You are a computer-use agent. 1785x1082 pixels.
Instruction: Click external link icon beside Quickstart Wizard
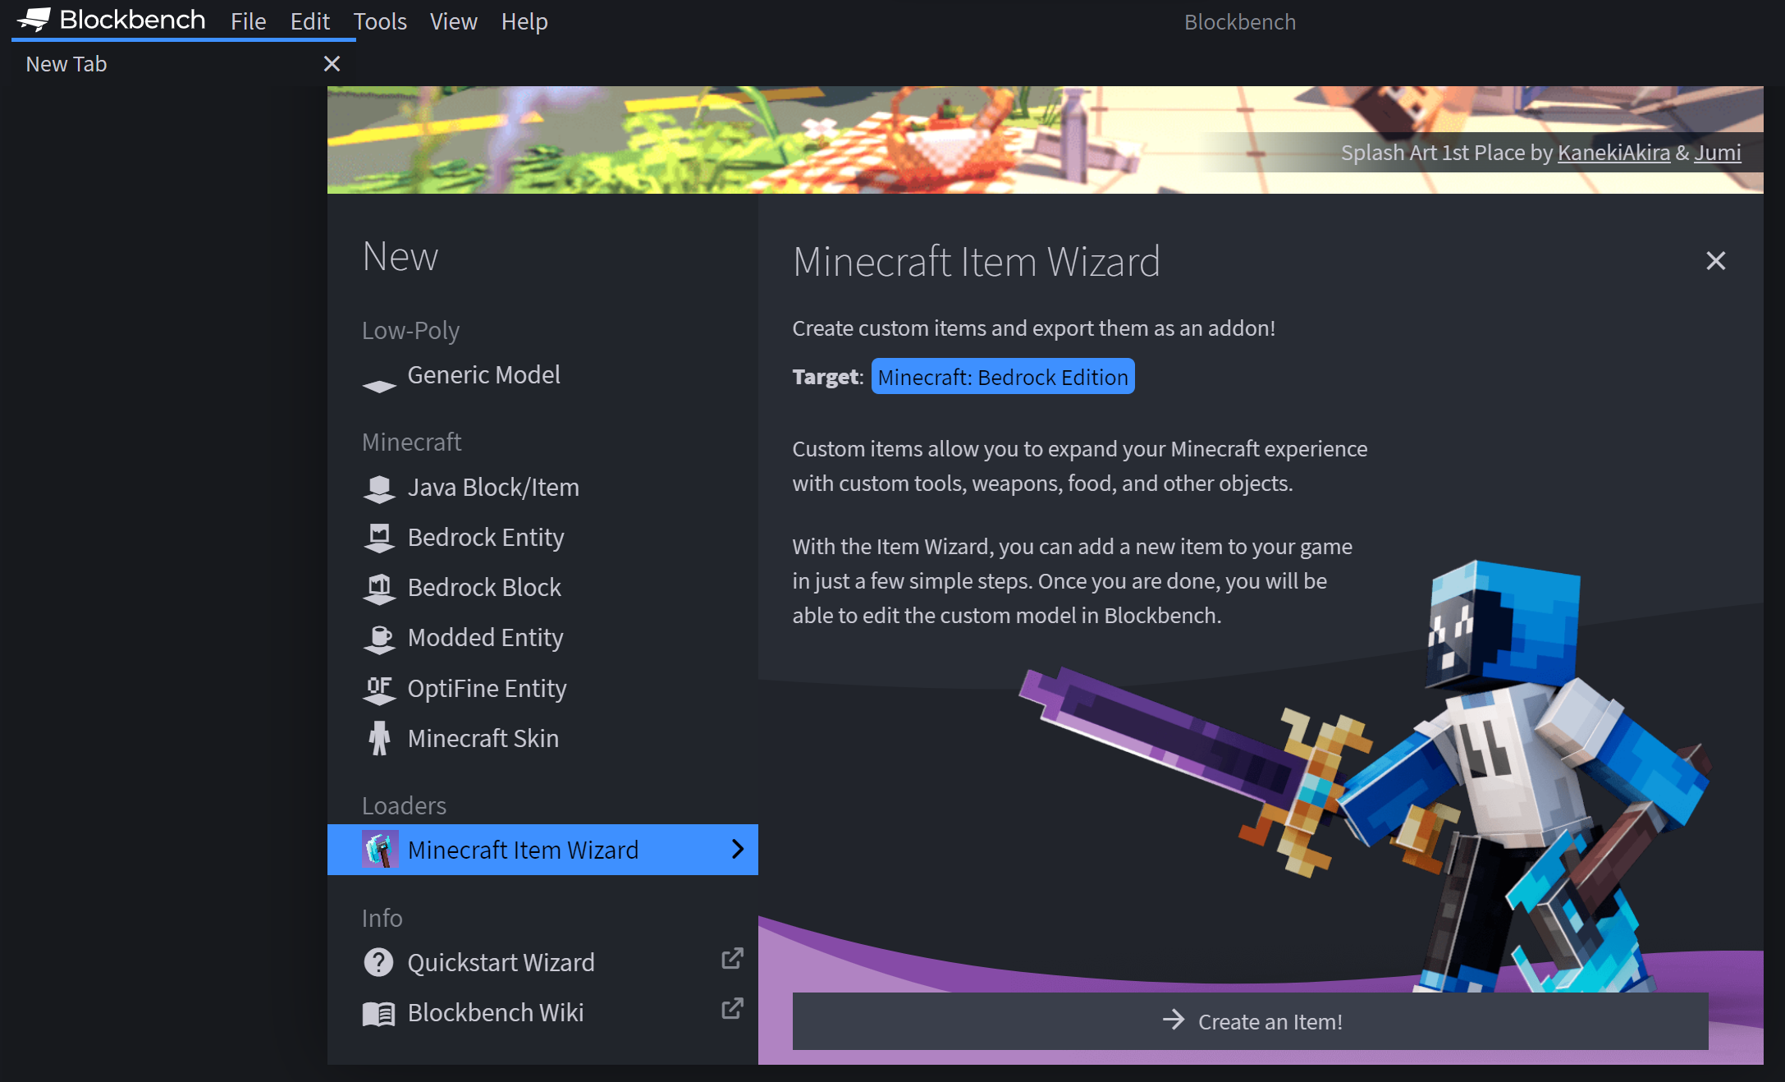732,958
